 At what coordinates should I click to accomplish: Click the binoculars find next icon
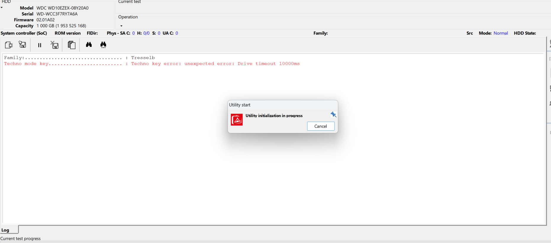coord(103,45)
